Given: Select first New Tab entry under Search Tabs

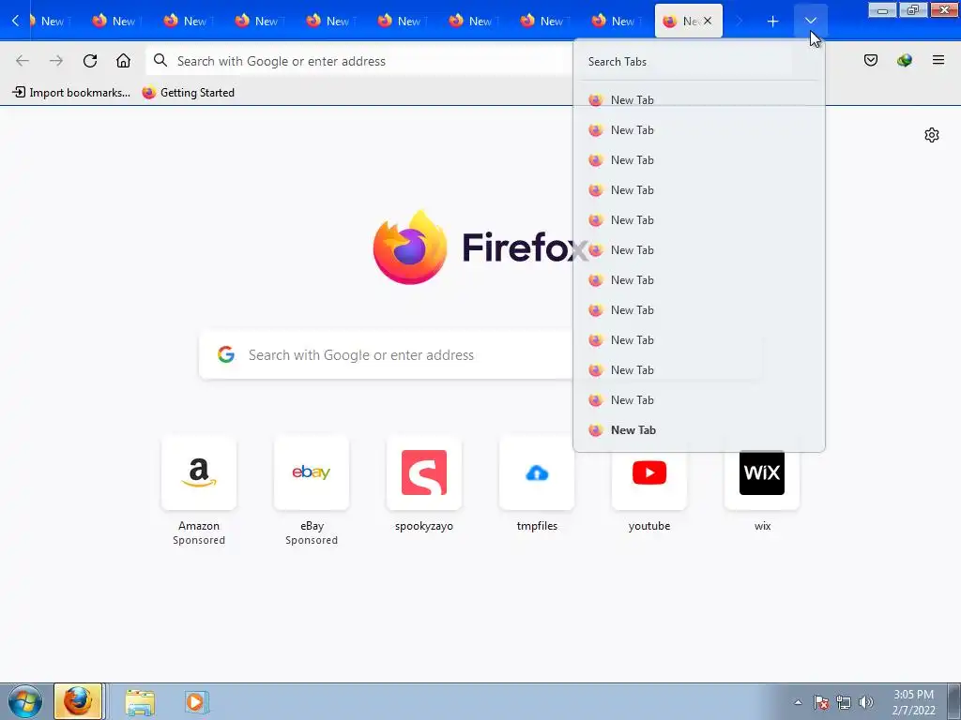Looking at the screenshot, I should 699,99.
